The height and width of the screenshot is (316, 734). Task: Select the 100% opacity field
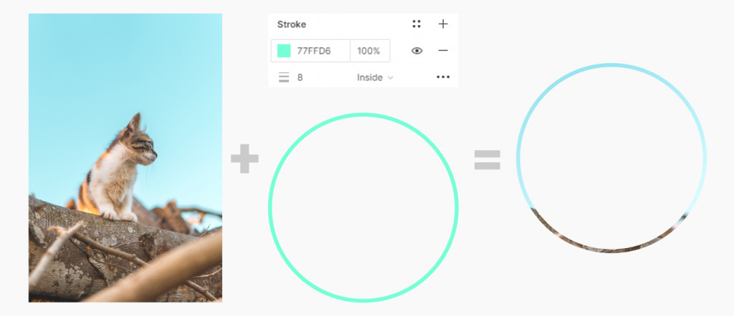[369, 51]
